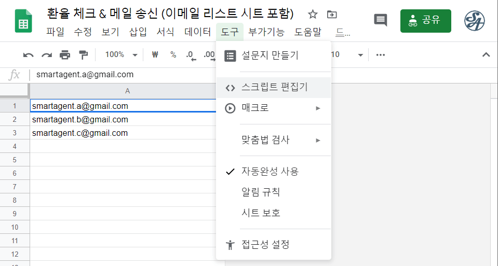Viewport: 498px width, 266px height.
Task: Open more toolbar options ellipsis
Action: point(381,55)
